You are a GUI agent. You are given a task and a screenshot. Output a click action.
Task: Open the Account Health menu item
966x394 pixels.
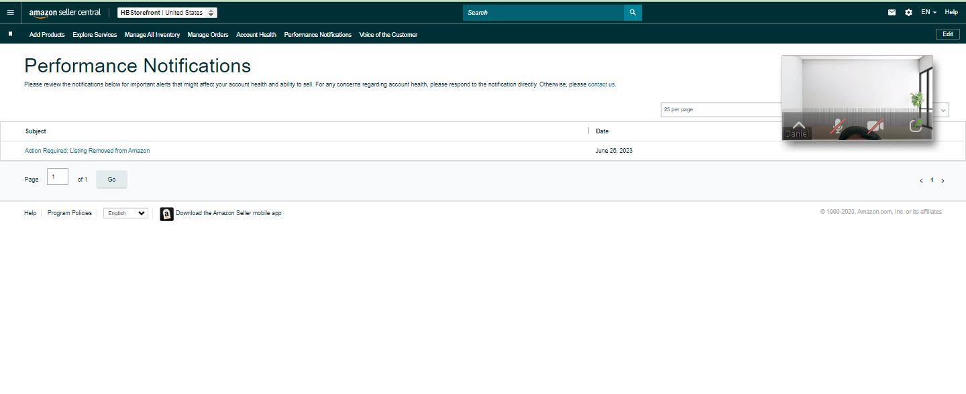[x=256, y=35]
